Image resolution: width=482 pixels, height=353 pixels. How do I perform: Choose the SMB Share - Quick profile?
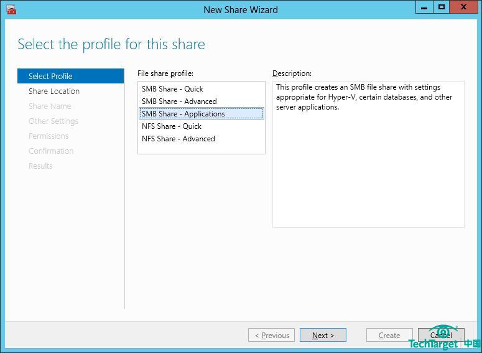pyautogui.click(x=172, y=89)
